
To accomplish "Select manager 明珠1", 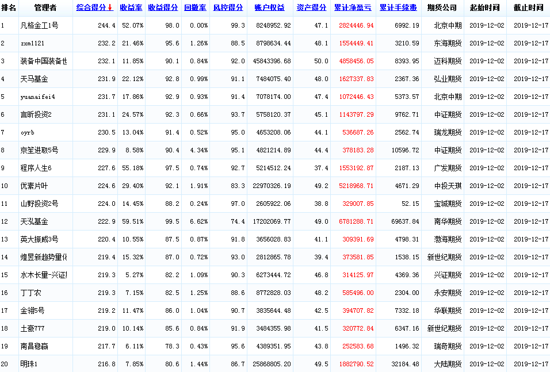I will tap(29, 365).
